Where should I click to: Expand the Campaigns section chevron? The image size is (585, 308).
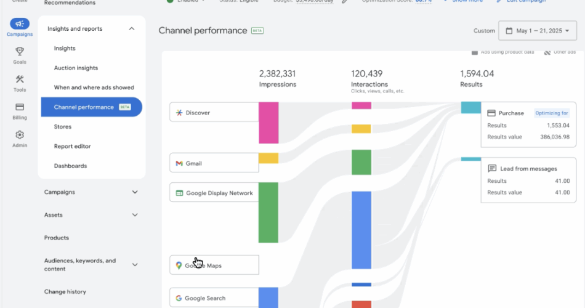(135, 192)
